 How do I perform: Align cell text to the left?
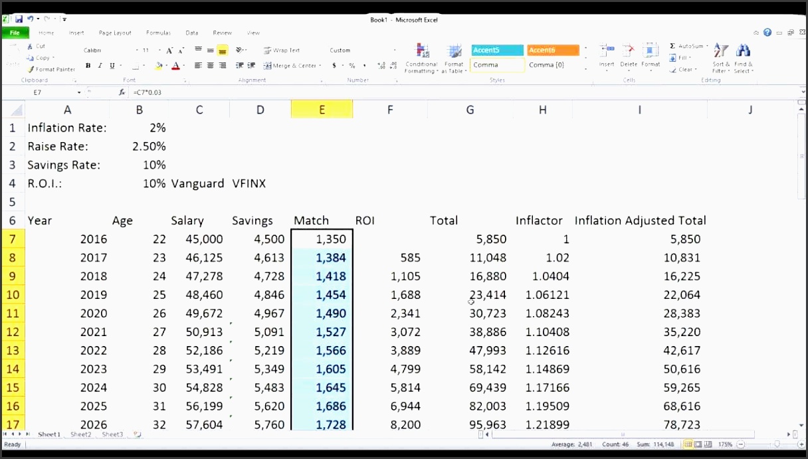(x=198, y=66)
